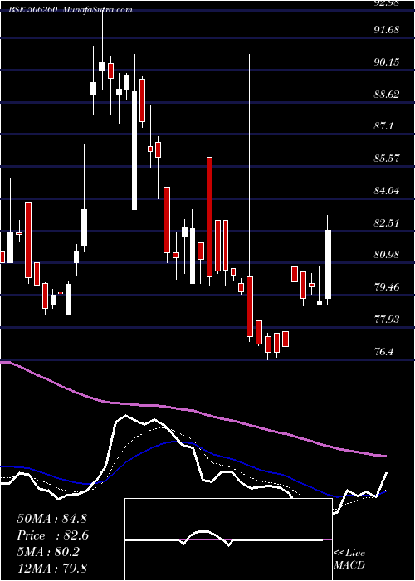This screenshot has height=581, width=415.
Task: Click the 50MA : 84.8 readout
Action: pos(51,519)
